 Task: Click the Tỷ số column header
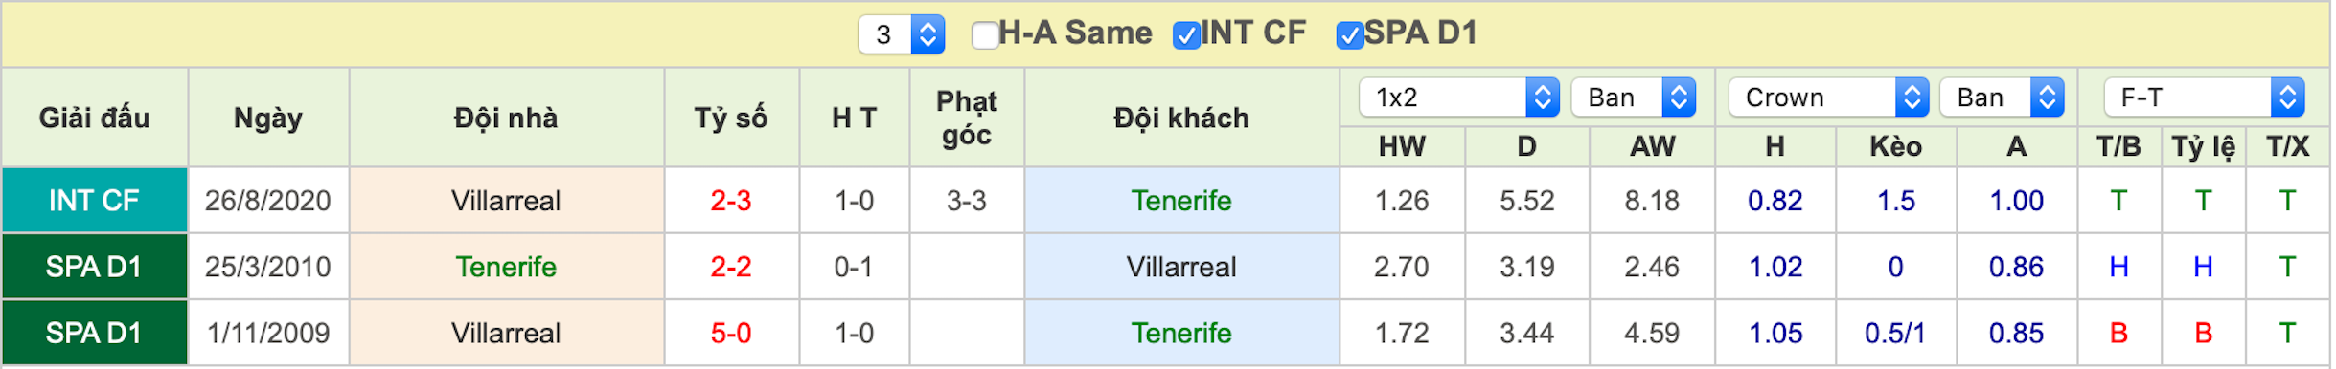pos(731,118)
